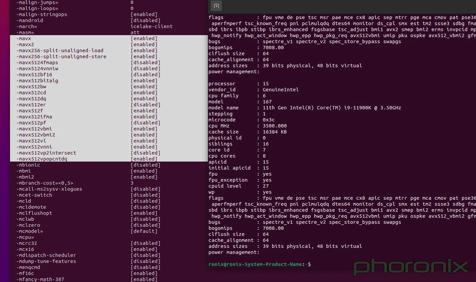Viewport: 476px width, 282px height.
Task: Select the '-mbranch-cost=<0,5>' option
Action: point(45,183)
